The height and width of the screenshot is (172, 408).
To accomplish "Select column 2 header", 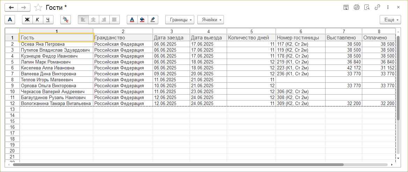I will point(123,31).
